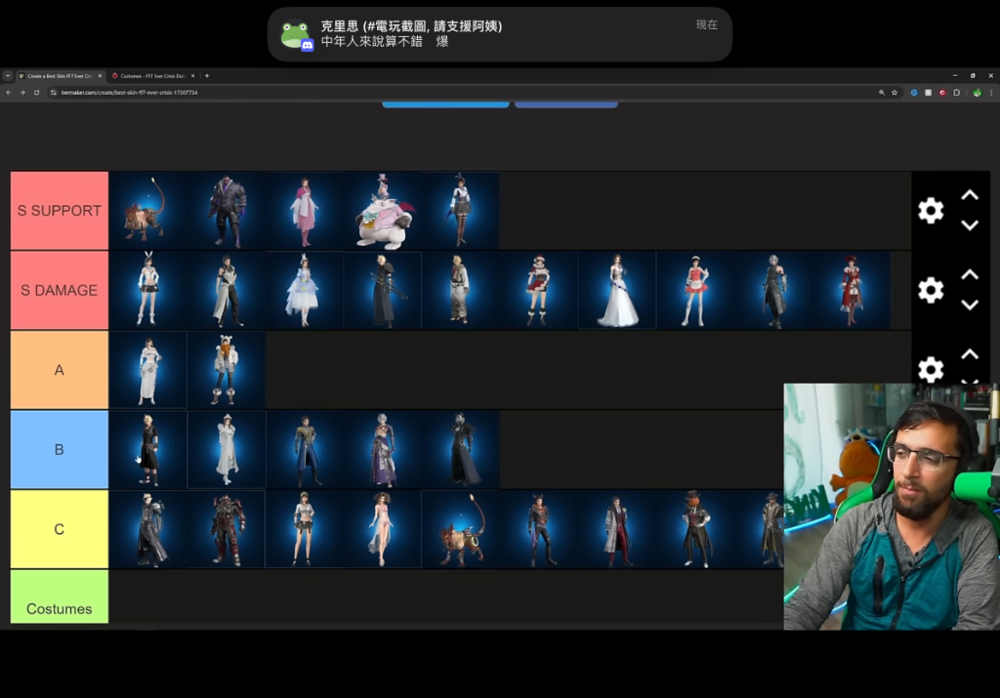
Task: Select bunny-eared dark costume in S SUPPORT row
Action: coord(461,210)
